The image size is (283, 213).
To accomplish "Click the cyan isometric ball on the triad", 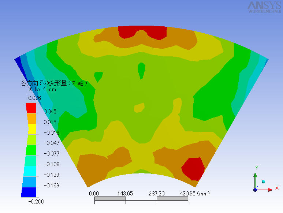I will [263, 182].
